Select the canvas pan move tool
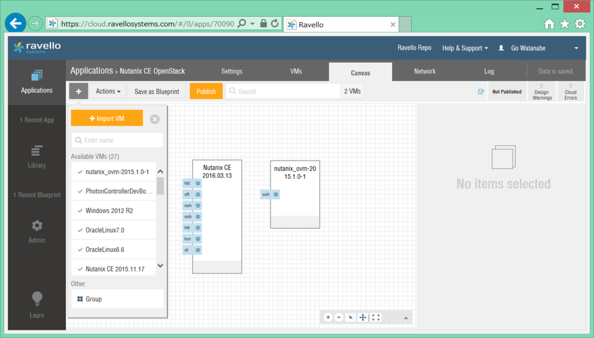The height and width of the screenshot is (338, 594). [363, 317]
